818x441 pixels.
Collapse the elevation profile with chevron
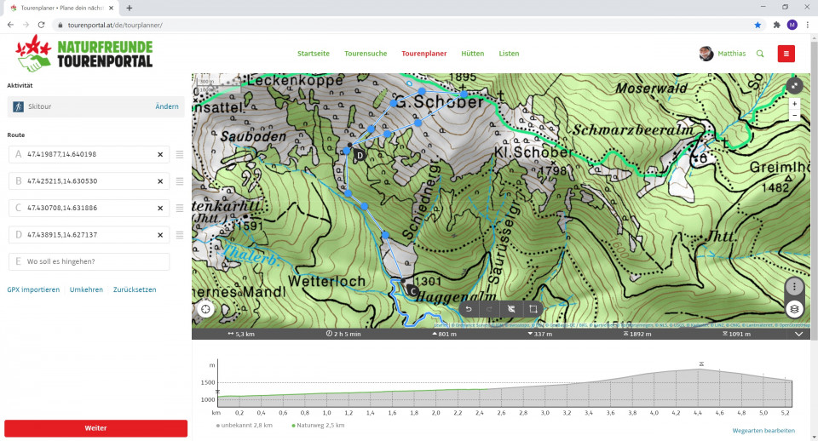(798, 335)
